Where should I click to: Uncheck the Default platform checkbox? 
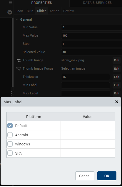coord(10,126)
